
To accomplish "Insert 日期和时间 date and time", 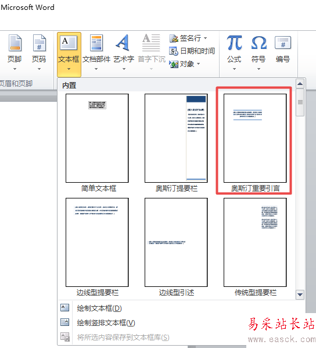I will pos(192,51).
